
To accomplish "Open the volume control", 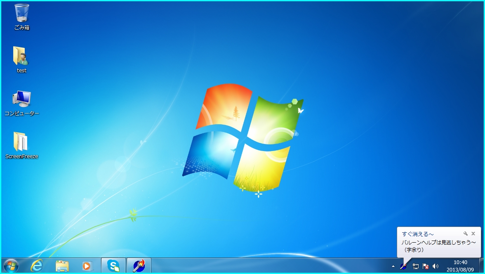I will point(436,266).
